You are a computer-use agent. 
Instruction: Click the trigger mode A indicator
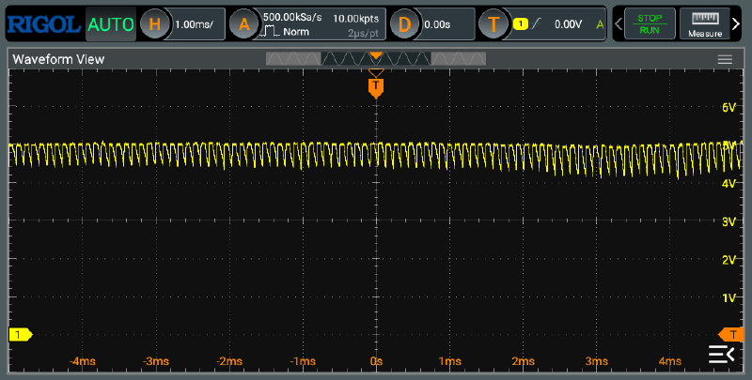point(600,24)
